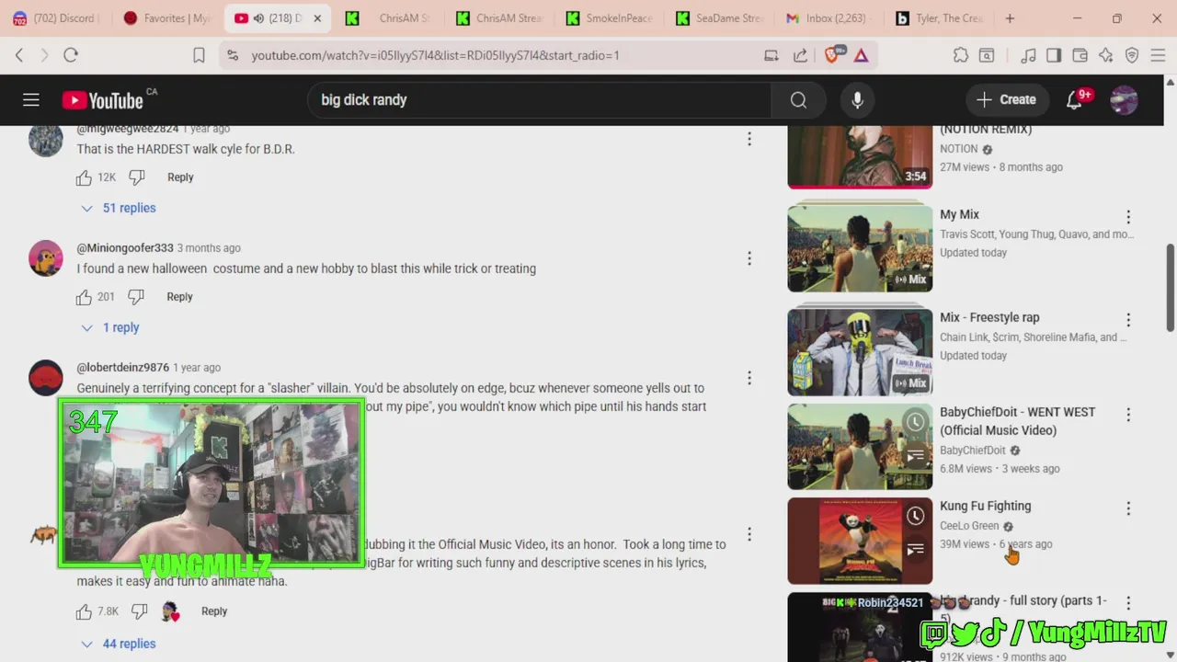Open the YouTube guide hamburger menu
This screenshot has width=1177, height=662.
coord(31,100)
